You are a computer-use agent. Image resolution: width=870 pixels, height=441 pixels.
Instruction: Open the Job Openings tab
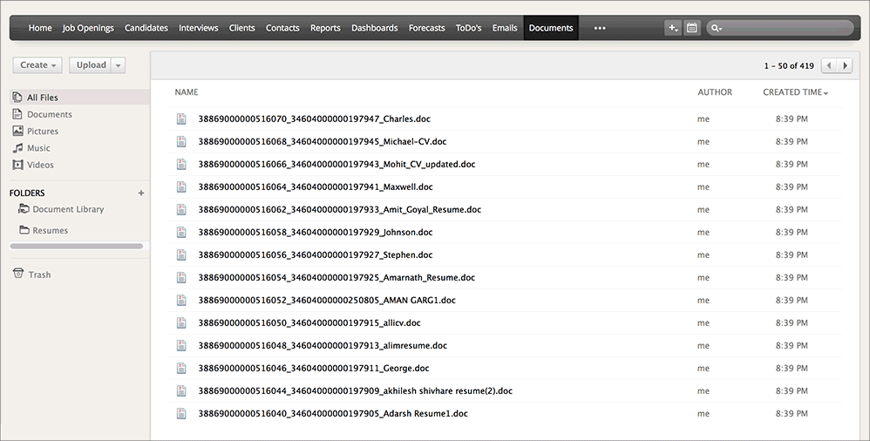pos(88,28)
